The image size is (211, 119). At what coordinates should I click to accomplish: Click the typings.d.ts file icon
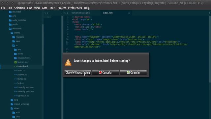[15, 96]
